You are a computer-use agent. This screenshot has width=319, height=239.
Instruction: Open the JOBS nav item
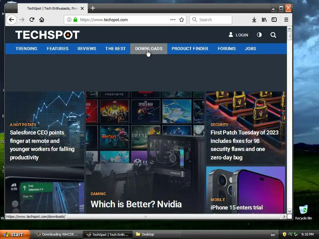pyautogui.click(x=250, y=49)
